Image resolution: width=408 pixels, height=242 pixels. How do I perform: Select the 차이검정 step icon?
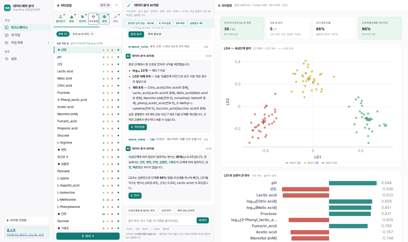(94, 19)
